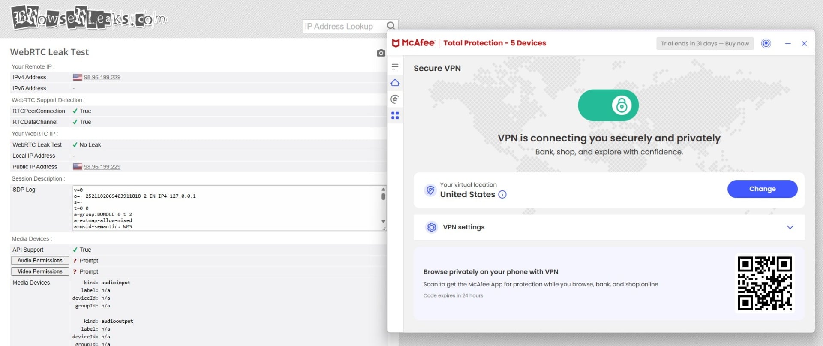
Task: Click the "WebRTC Leak Test" page heading
Action: pos(49,52)
